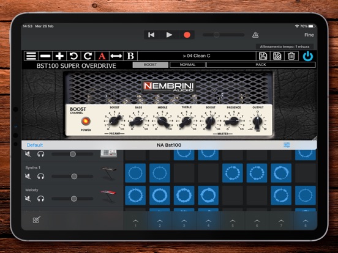Screen dimensions: 338x253
Task: Save the current preset
Action: click(263, 56)
